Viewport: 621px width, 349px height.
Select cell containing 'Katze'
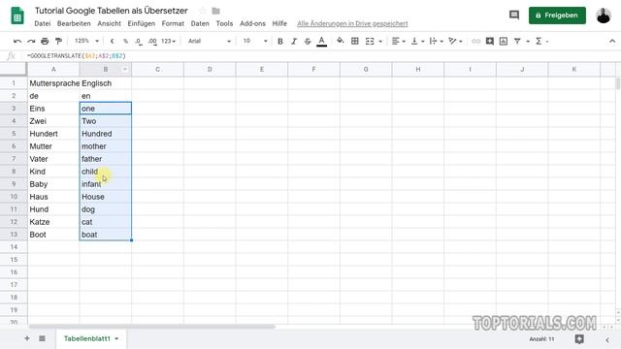(x=53, y=222)
